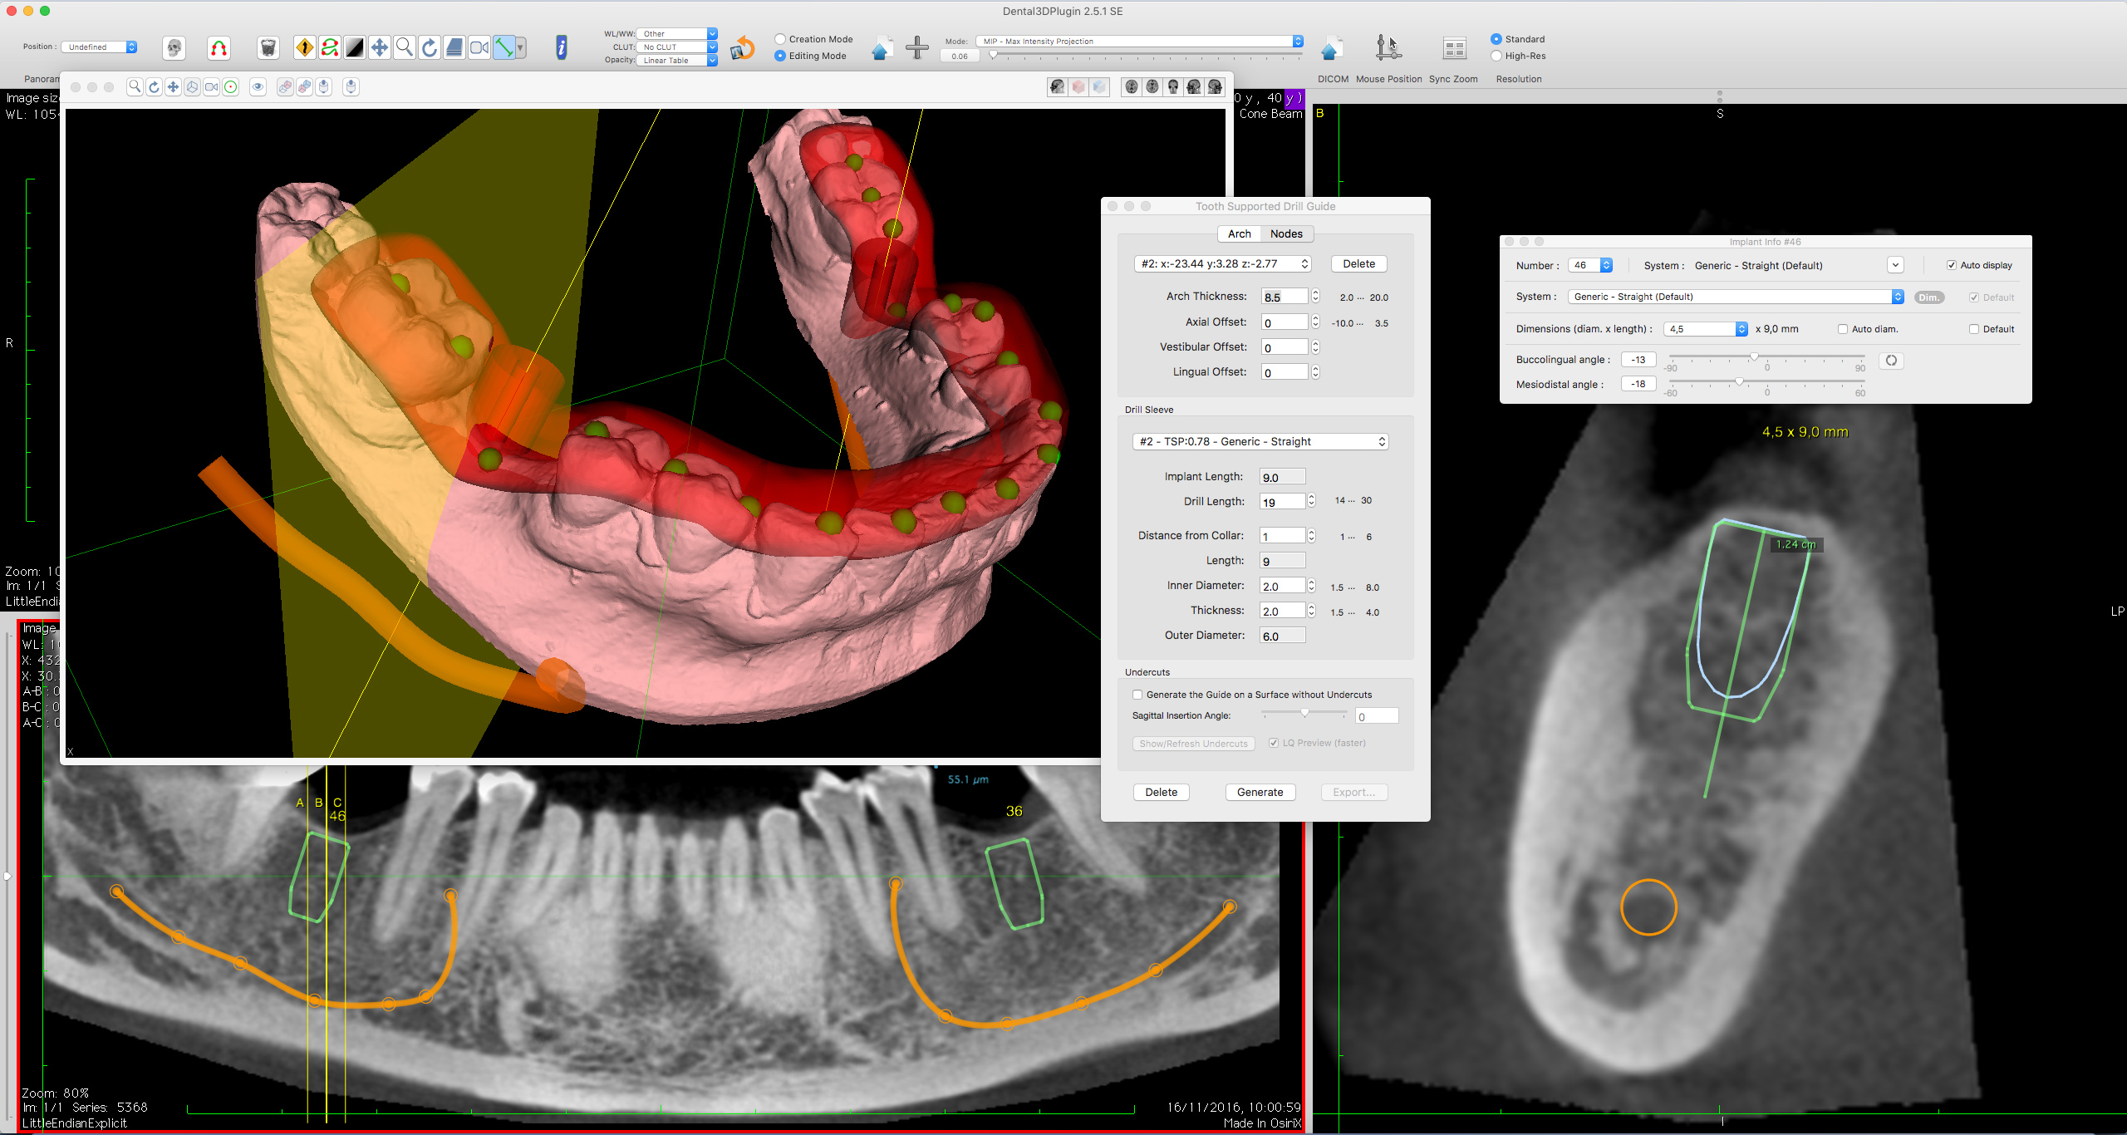Click the gray crosshair plus icon
2127x1135 pixels.
917,47
